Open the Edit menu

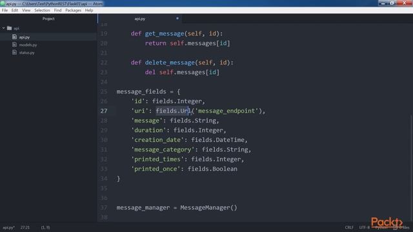[x=15, y=10]
